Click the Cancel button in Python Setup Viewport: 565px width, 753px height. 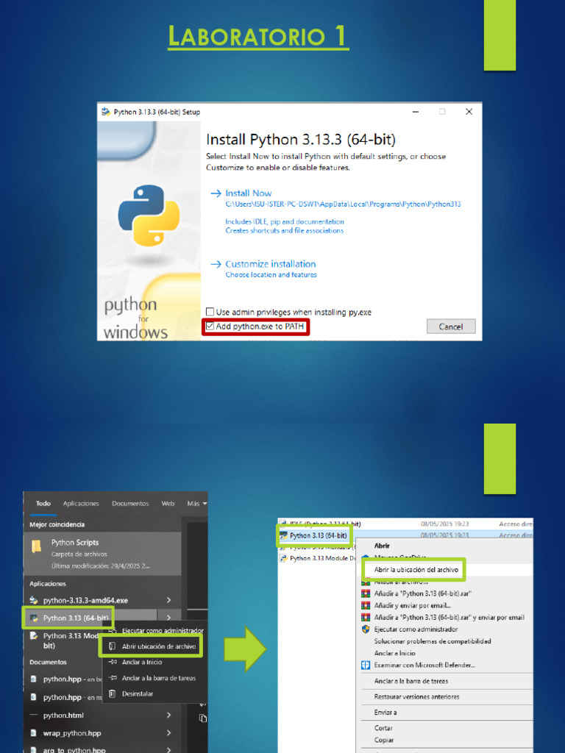point(451,326)
